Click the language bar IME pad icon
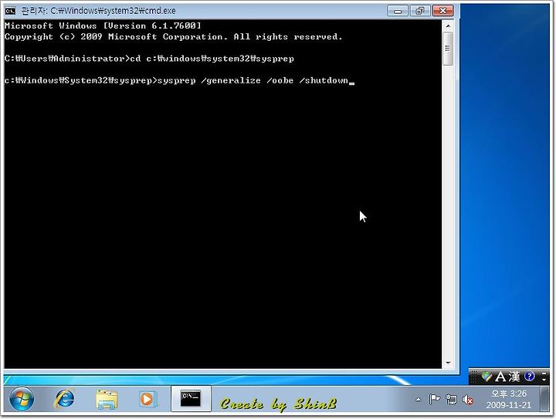The width and height of the screenshot is (556, 419). (486, 377)
